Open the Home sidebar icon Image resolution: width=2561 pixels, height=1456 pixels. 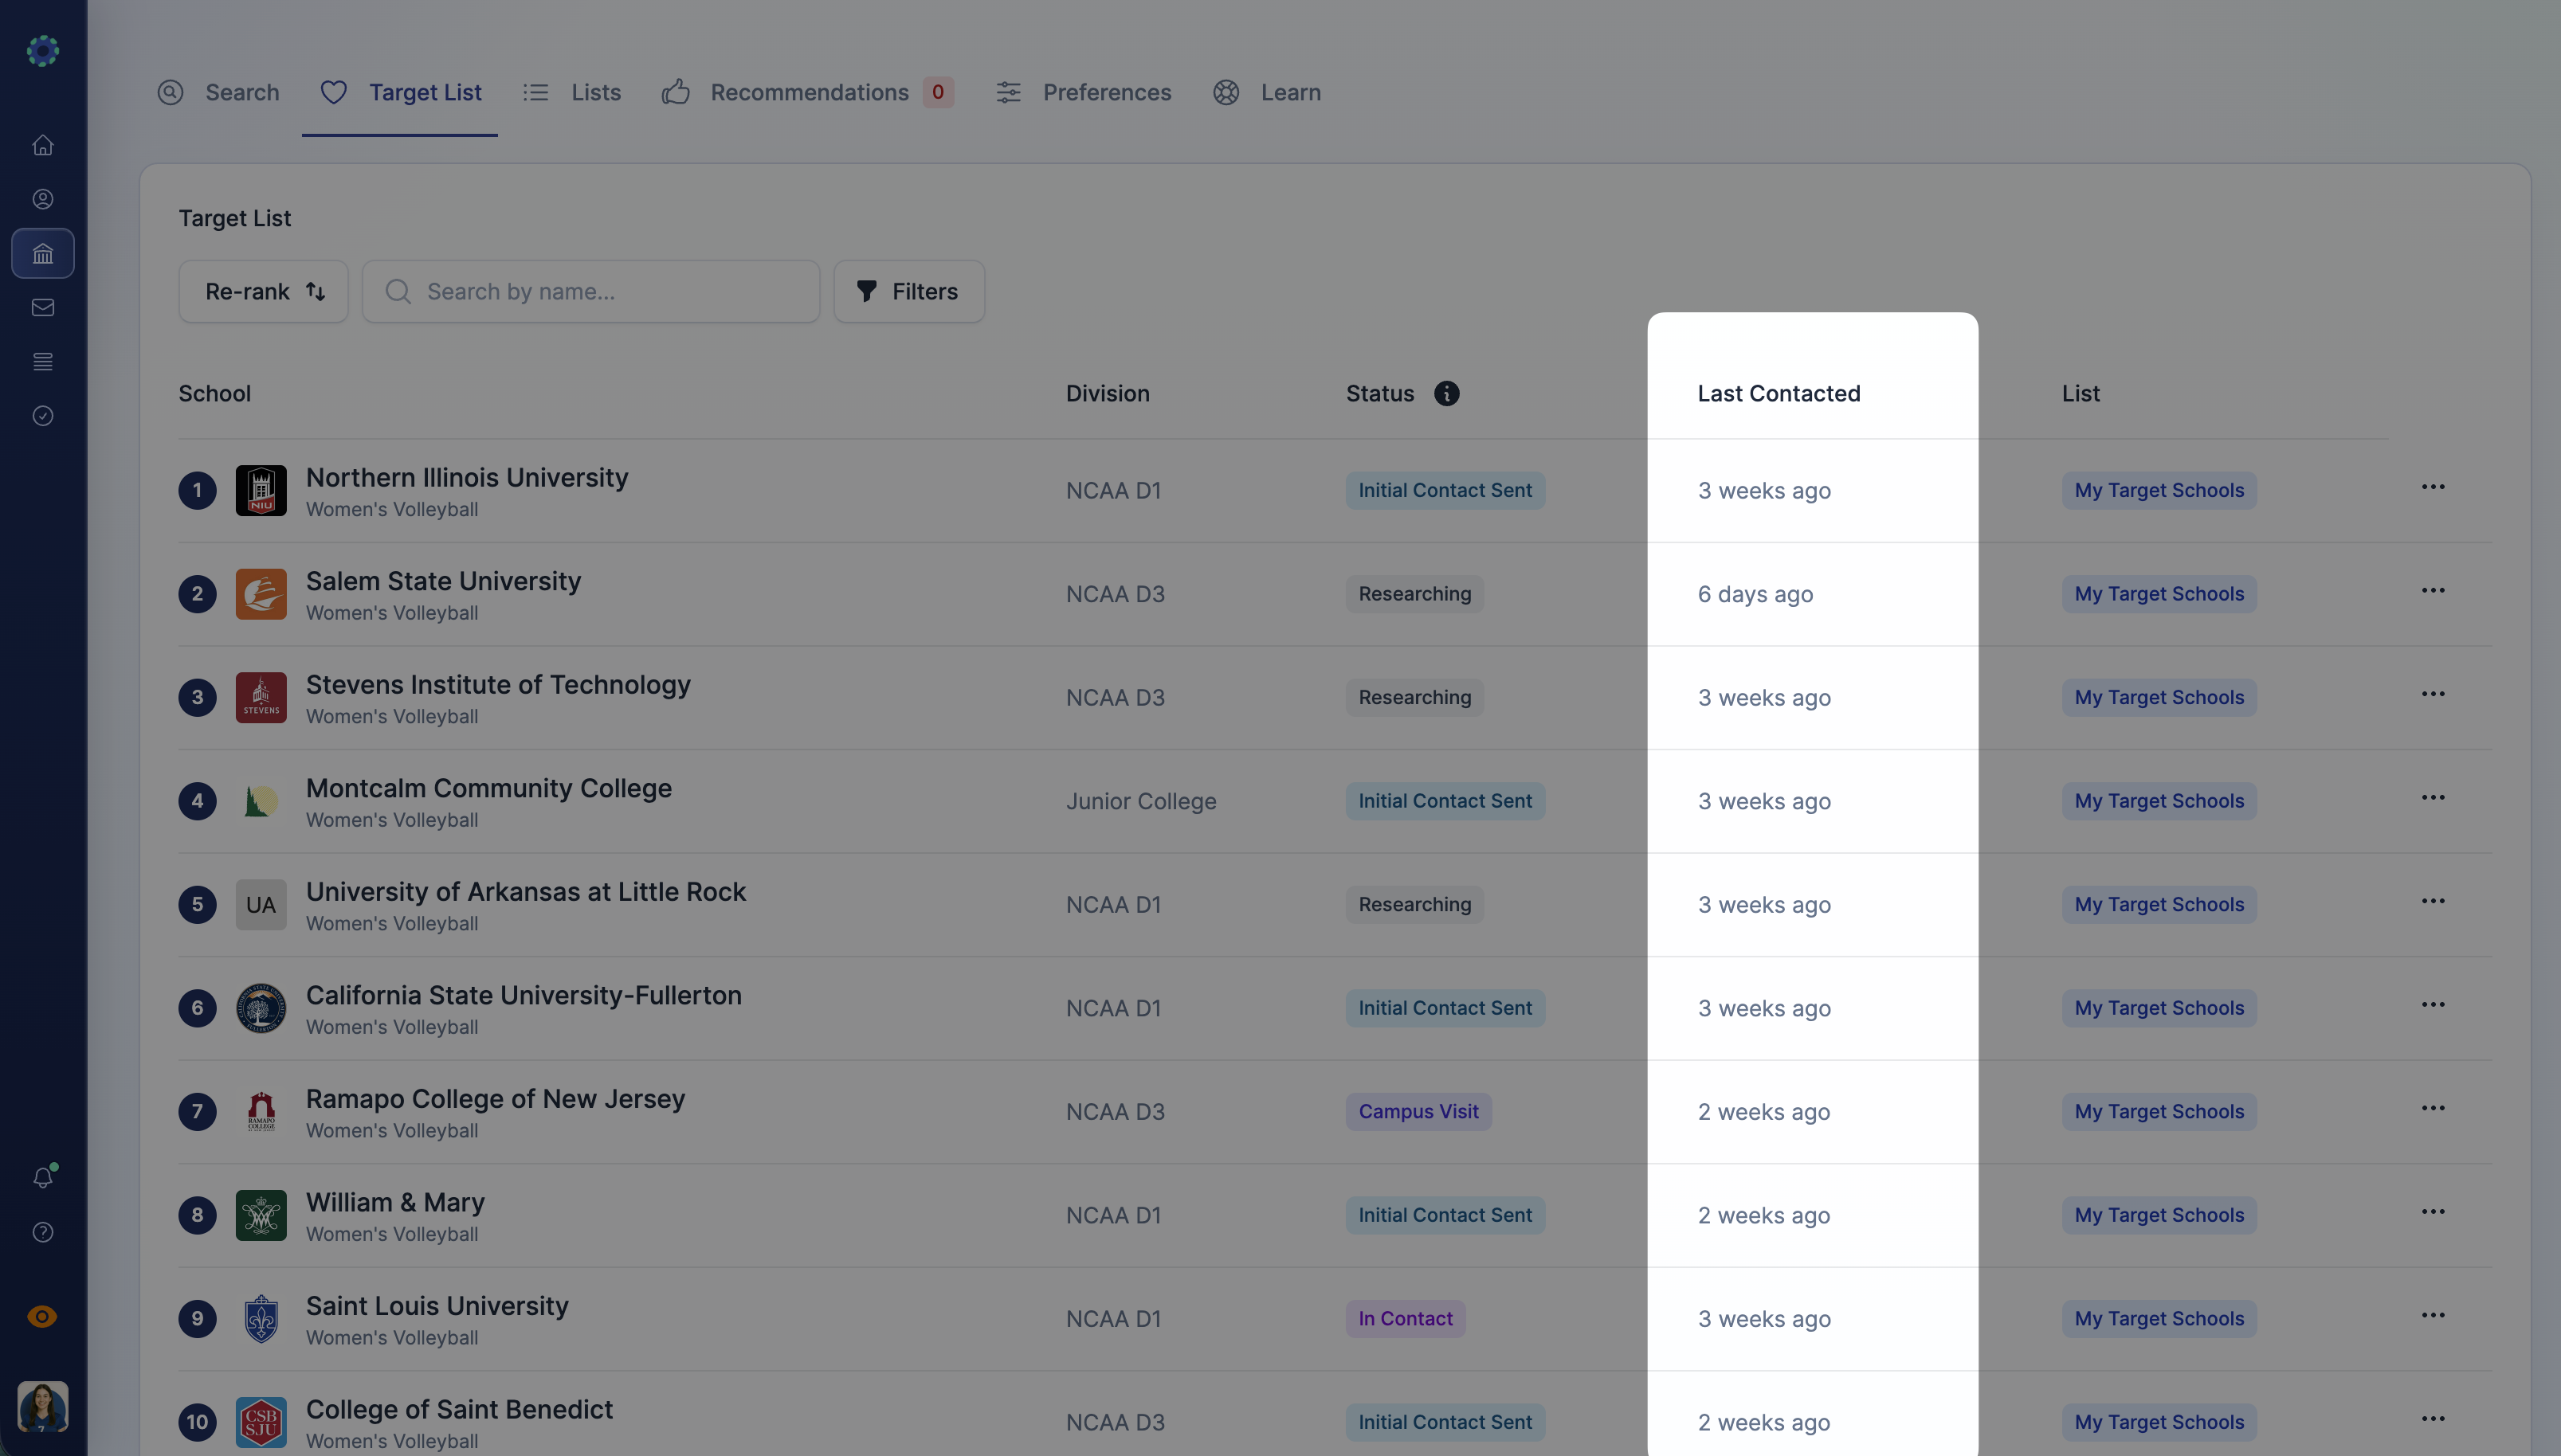click(43, 145)
